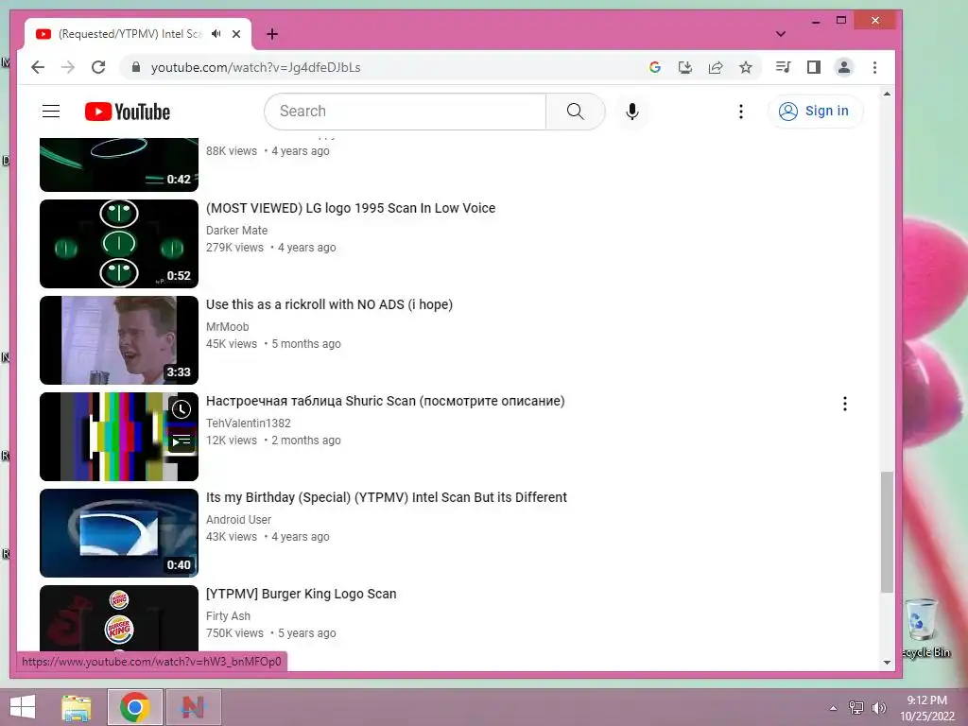Mute tab via speaker icon
Screen dimensions: 968x726
coord(216,33)
